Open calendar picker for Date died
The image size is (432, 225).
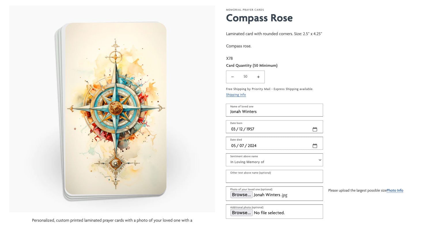(x=315, y=146)
